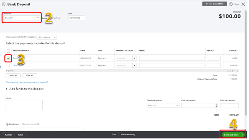The width and height of the screenshot is (249, 140).
Task: Open the "Don't see the payments" link
Action: click(27, 82)
